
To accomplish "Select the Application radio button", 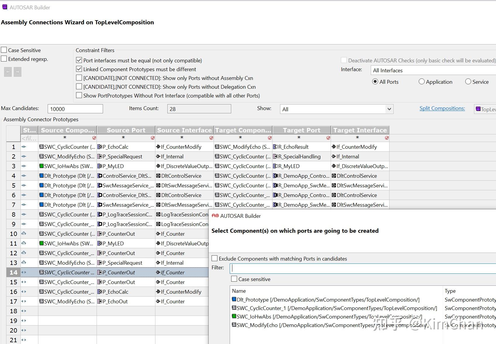I will 421,82.
